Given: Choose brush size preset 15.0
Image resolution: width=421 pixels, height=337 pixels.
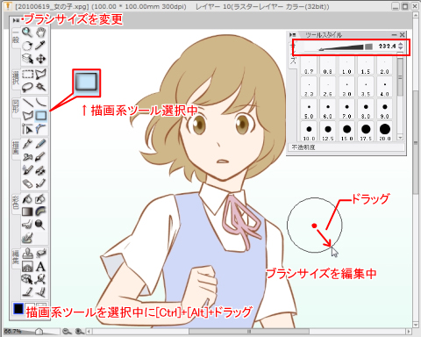Looking at the screenshot, I should (346, 132).
